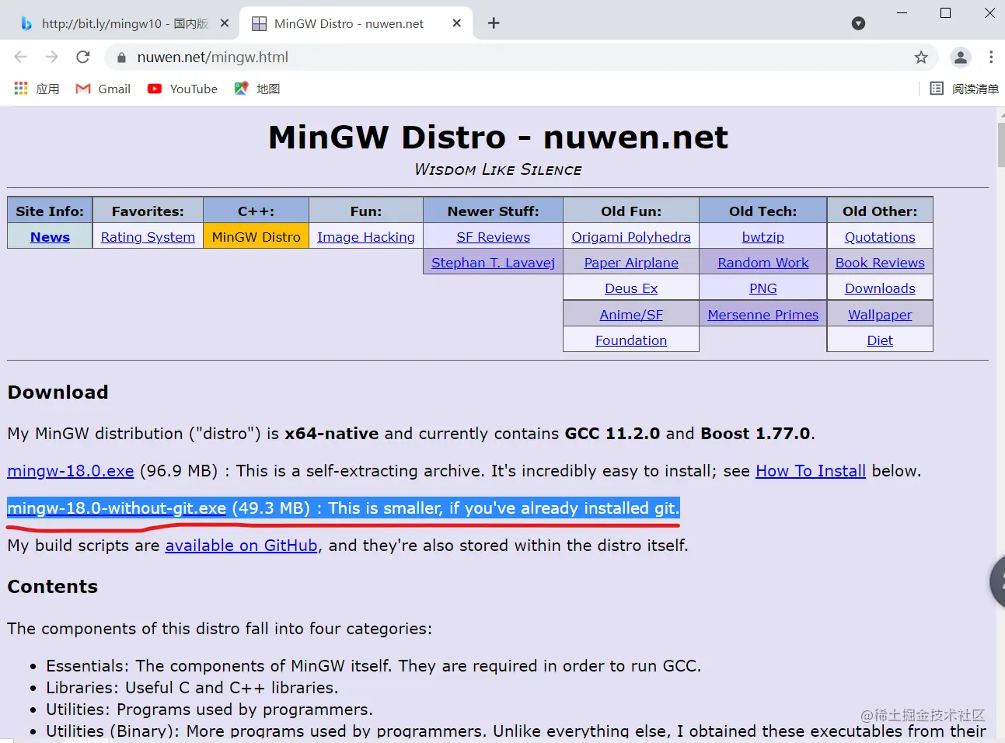Screen dimensions: 1005x743
Task: Open the YouTube bookmark
Action: click(183, 89)
